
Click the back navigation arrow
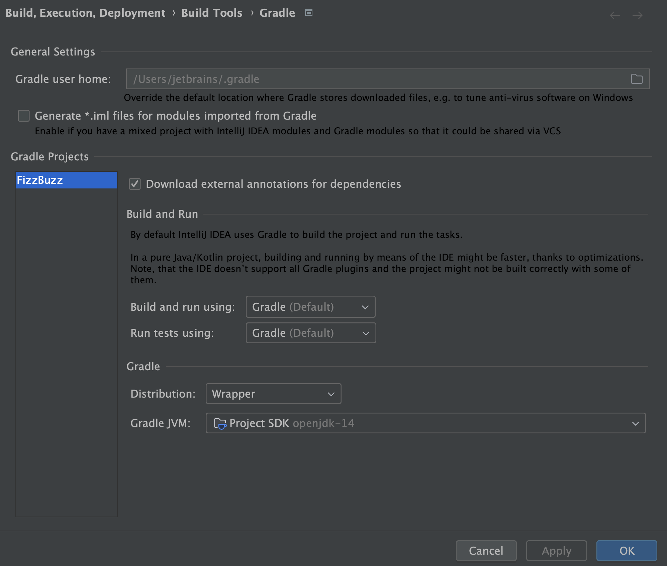click(x=614, y=15)
